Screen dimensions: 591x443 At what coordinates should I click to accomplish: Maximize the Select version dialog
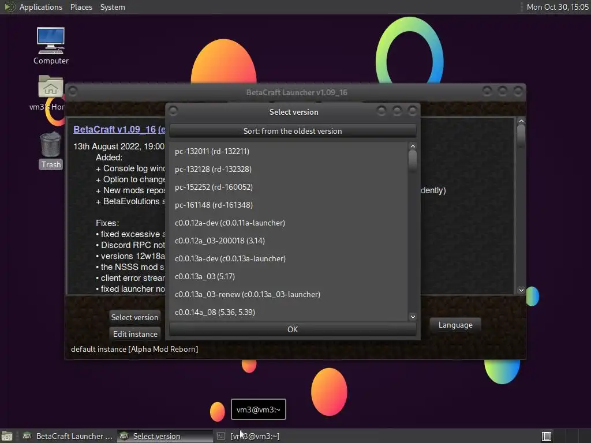coord(397,111)
